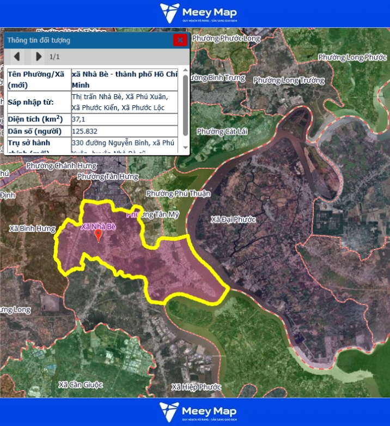
Task: Select the Phường Phú Thuận map label
Action: 178,193
